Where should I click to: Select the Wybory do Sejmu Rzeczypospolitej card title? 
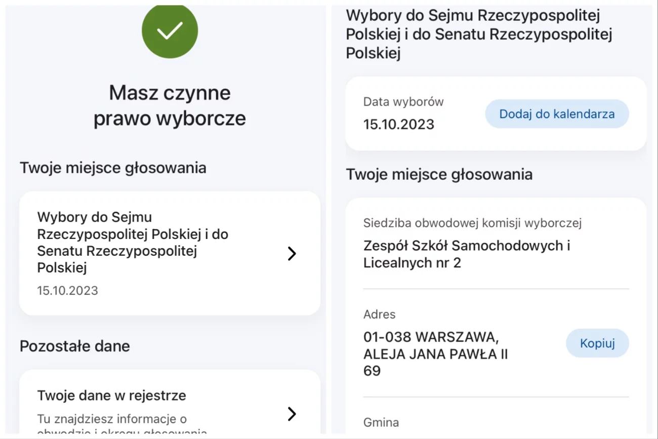click(x=133, y=243)
